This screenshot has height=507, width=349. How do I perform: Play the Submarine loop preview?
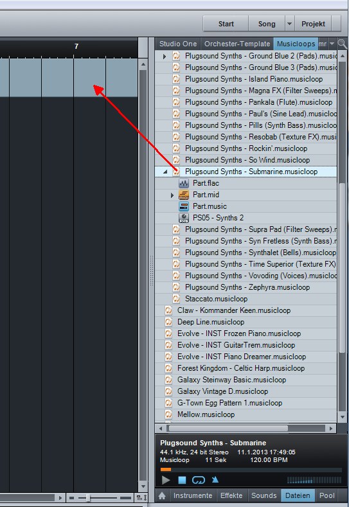[x=166, y=480]
